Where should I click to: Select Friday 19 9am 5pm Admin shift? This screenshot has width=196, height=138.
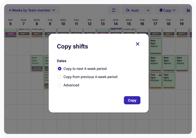(x=182, y=64)
